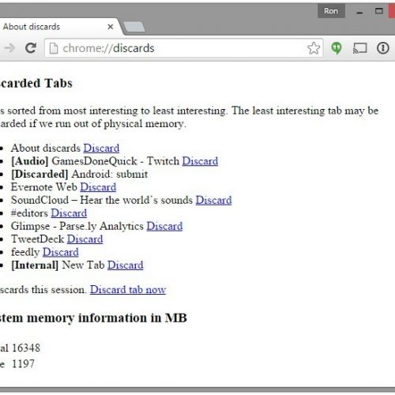Click the chrome://discards address bar
This screenshot has width=395, height=395.
[184, 48]
